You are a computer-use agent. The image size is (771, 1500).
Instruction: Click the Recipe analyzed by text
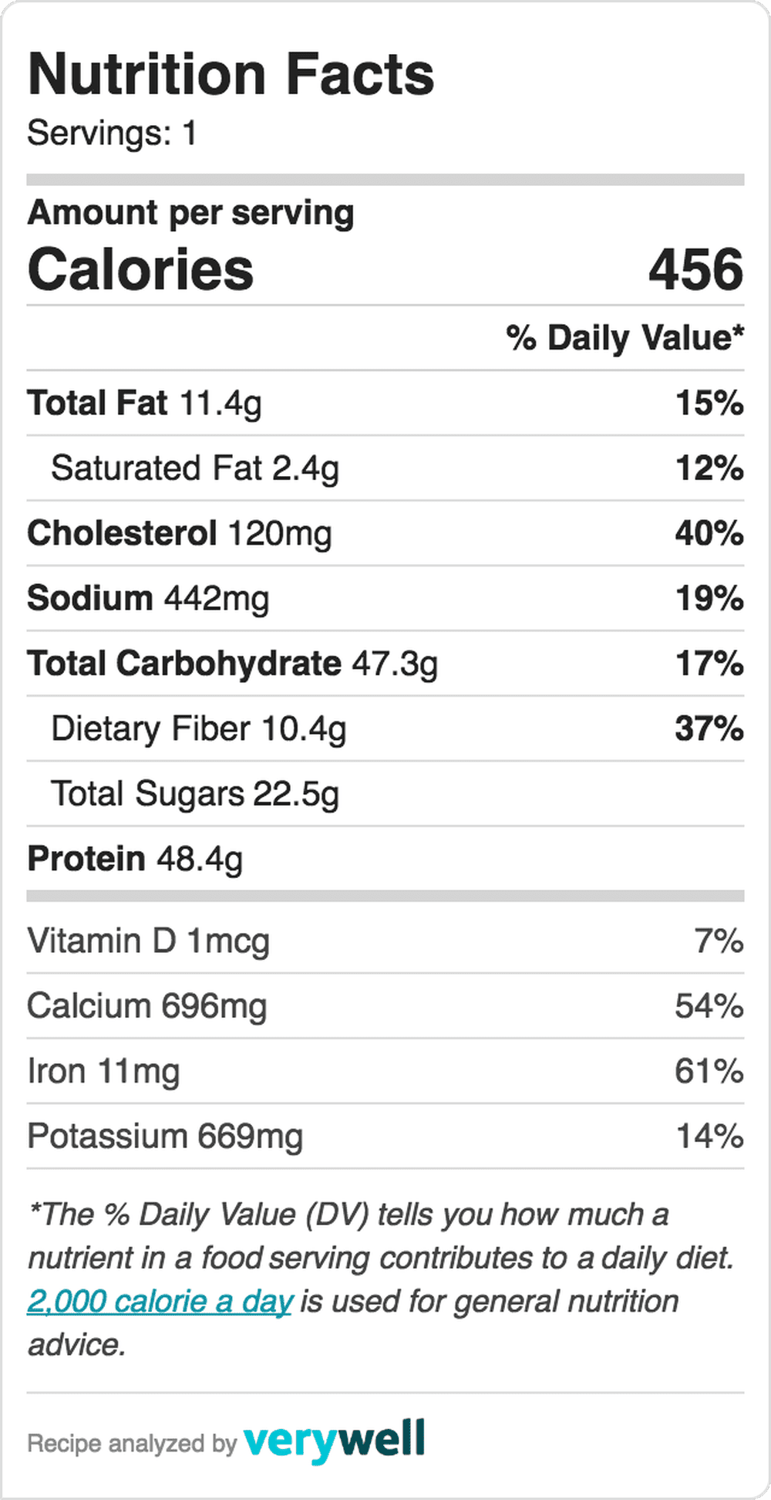132,1444
